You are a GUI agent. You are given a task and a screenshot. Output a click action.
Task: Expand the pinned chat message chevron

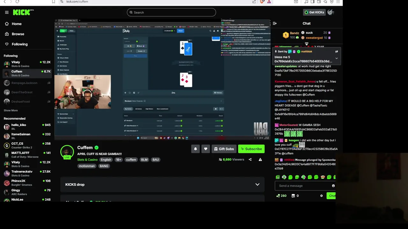tap(336, 58)
